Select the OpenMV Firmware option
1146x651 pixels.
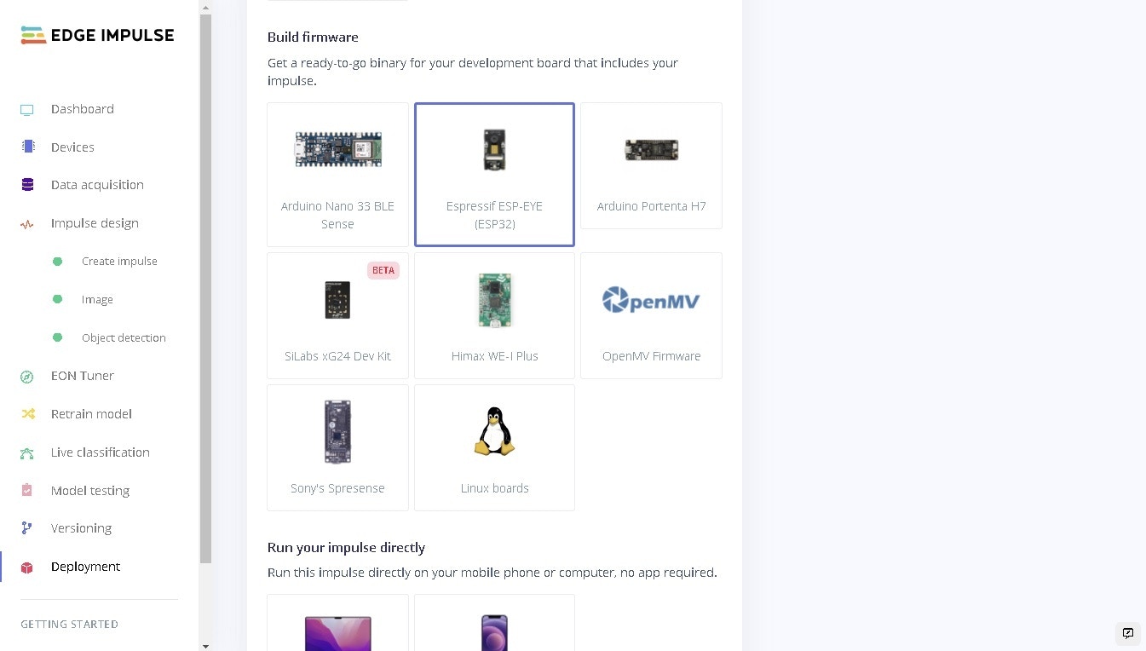point(651,315)
